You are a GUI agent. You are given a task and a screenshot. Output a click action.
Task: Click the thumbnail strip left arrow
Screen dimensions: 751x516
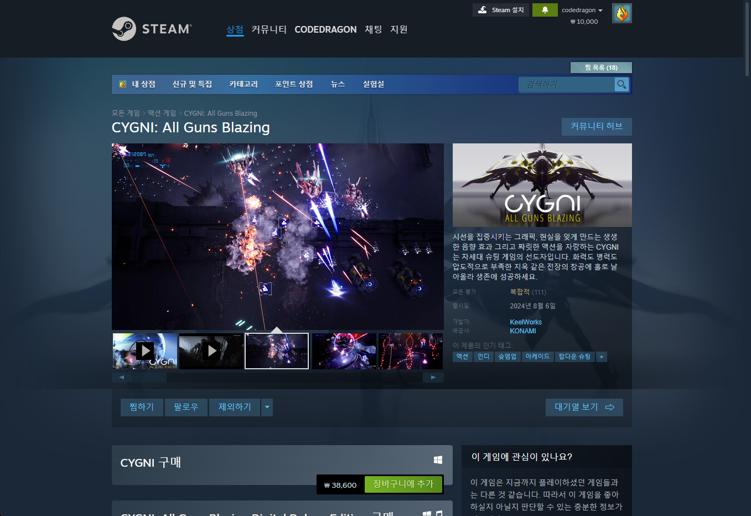coord(122,377)
